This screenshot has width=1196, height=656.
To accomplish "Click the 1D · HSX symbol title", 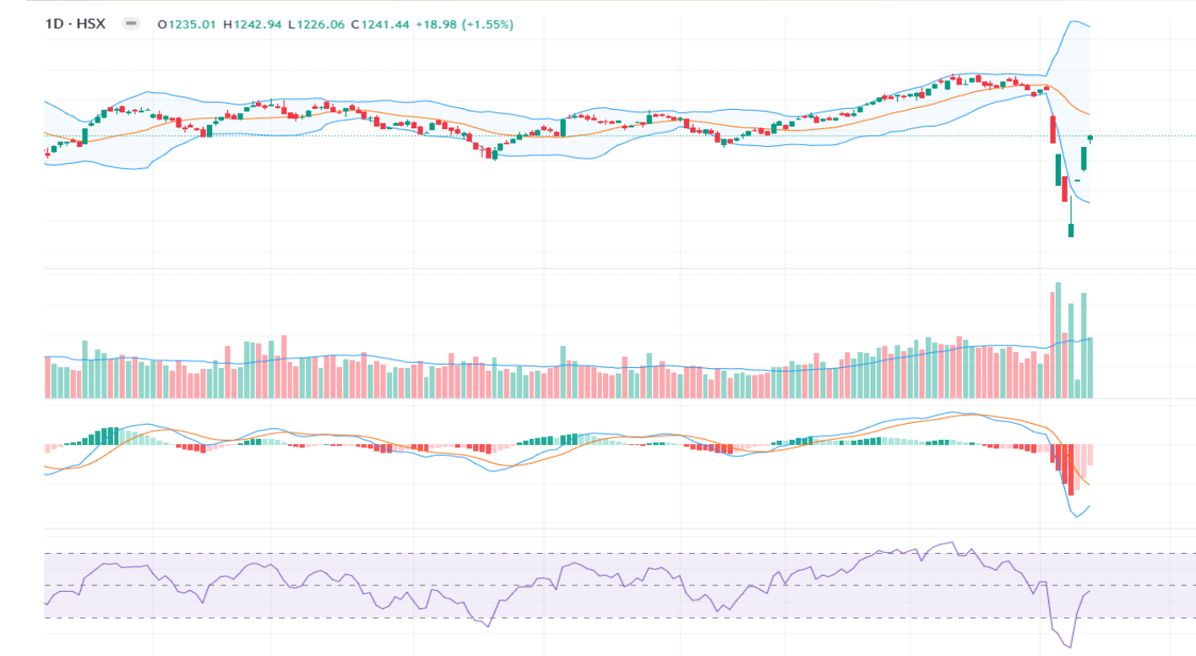I will (x=75, y=24).
